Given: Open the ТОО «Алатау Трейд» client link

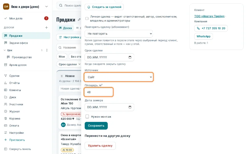Looking at the screenshot, I should (209, 16).
